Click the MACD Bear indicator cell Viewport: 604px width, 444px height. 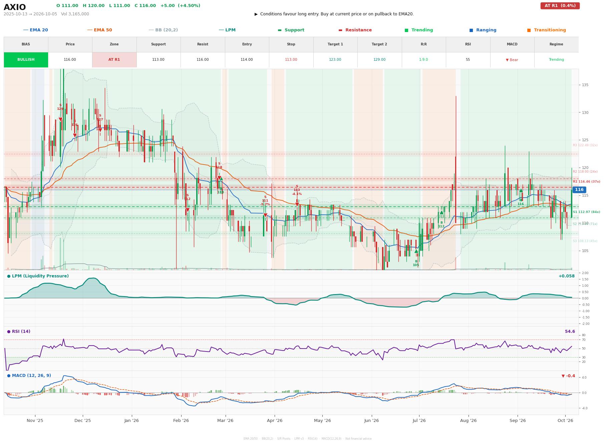pyautogui.click(x=512, y=60)
